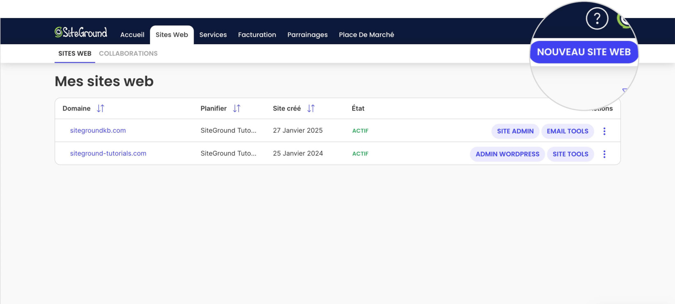Open the Parrainages menu item
This screenshot has height=304, width=675.
308,35
